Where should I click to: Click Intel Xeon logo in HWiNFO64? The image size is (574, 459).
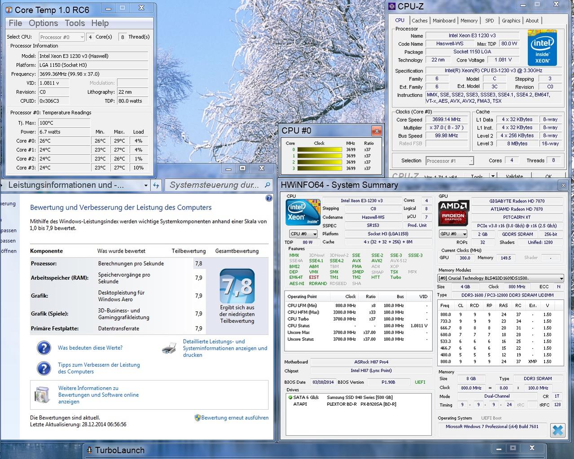pyautogui.click(x=303, y=212)
